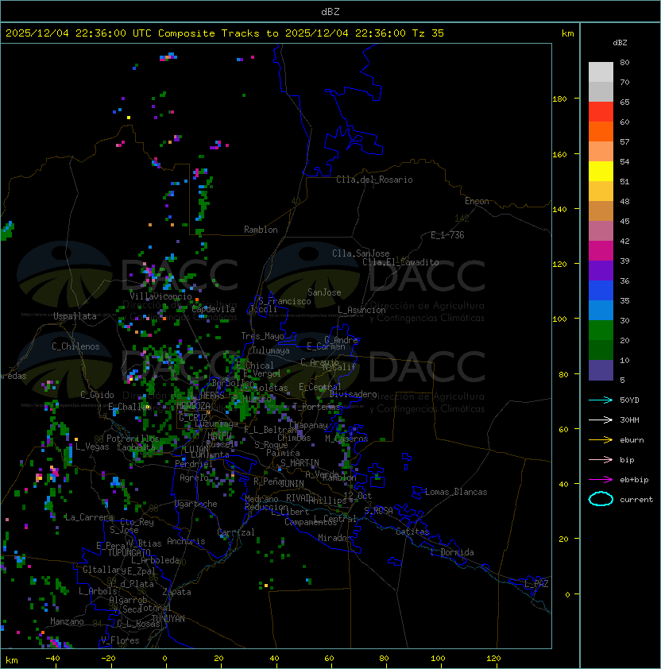Click the MENDOZA city label on map
Screen dimensions: 661x669
[x=193, y=405]
